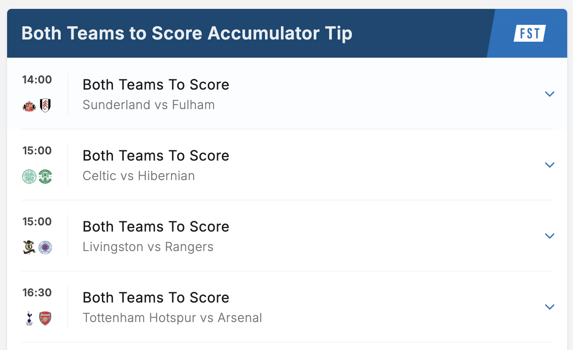Open the Livingston vs Rangers match text
Image resolution: width=573 pixels, height=350 pixels.
tap(148, 247)
